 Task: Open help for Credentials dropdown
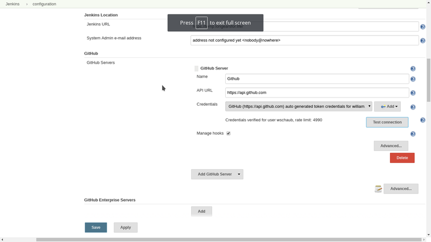click(413, 107)
